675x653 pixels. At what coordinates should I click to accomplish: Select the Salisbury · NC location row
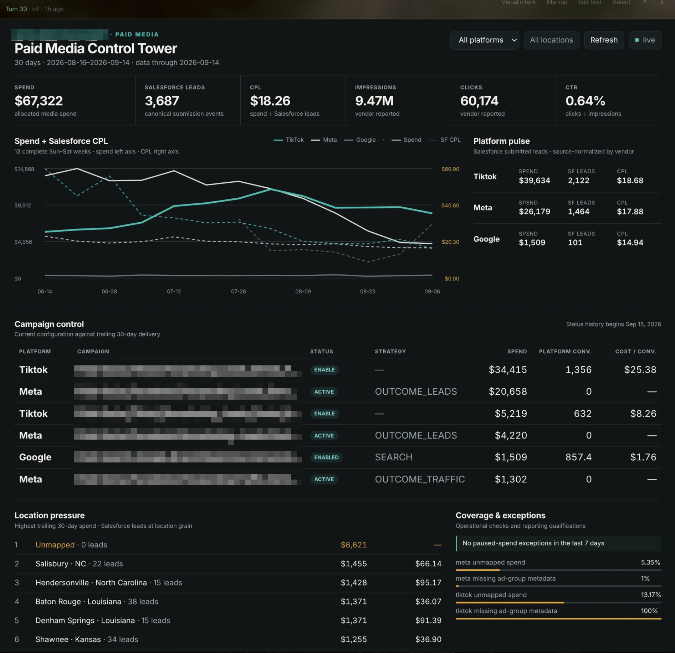point(228,564)
